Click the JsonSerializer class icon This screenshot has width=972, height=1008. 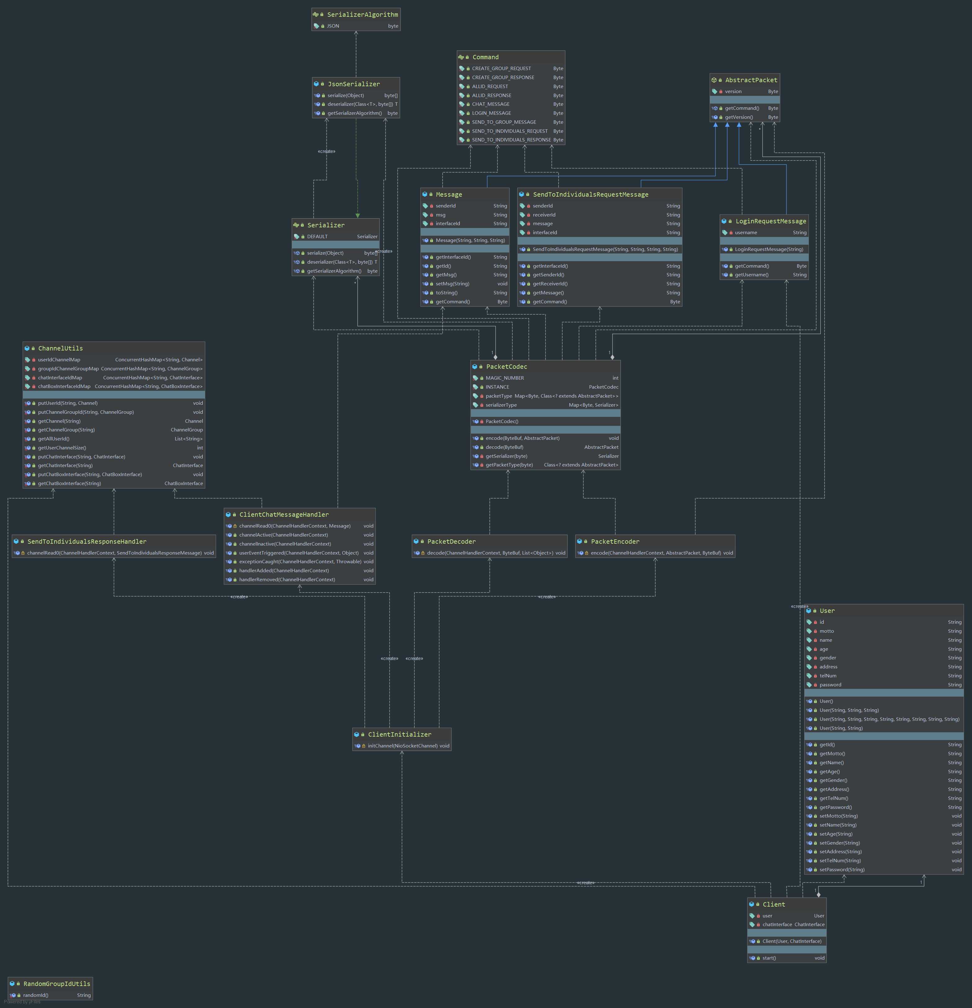point(316,84)
